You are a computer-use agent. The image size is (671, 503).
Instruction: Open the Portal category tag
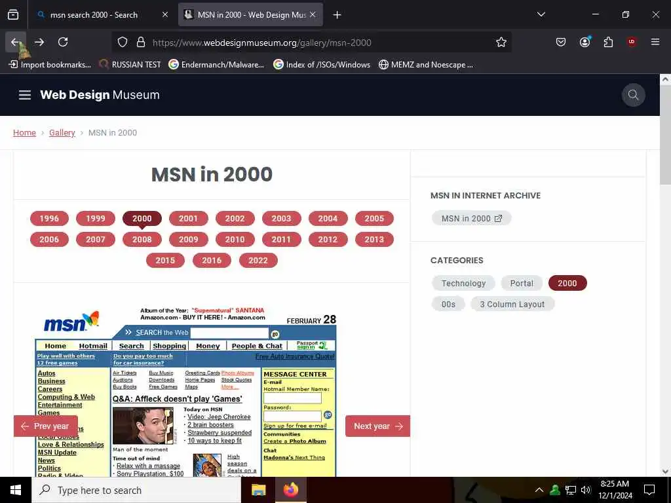pyautogui.click(x=522, y=283)
